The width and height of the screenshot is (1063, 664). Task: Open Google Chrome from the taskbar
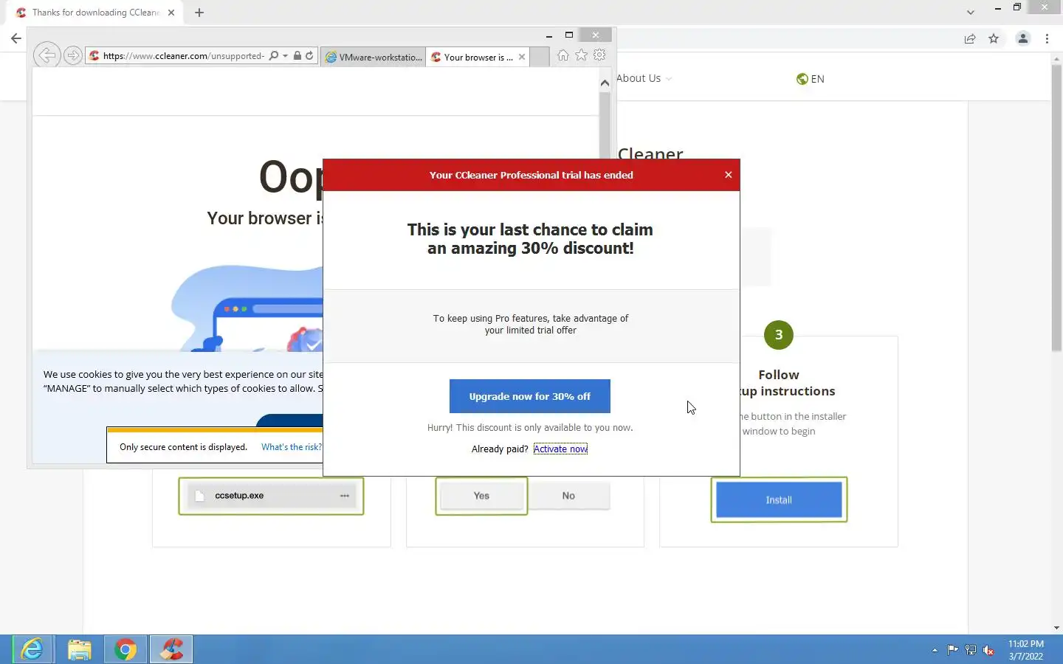125,649
